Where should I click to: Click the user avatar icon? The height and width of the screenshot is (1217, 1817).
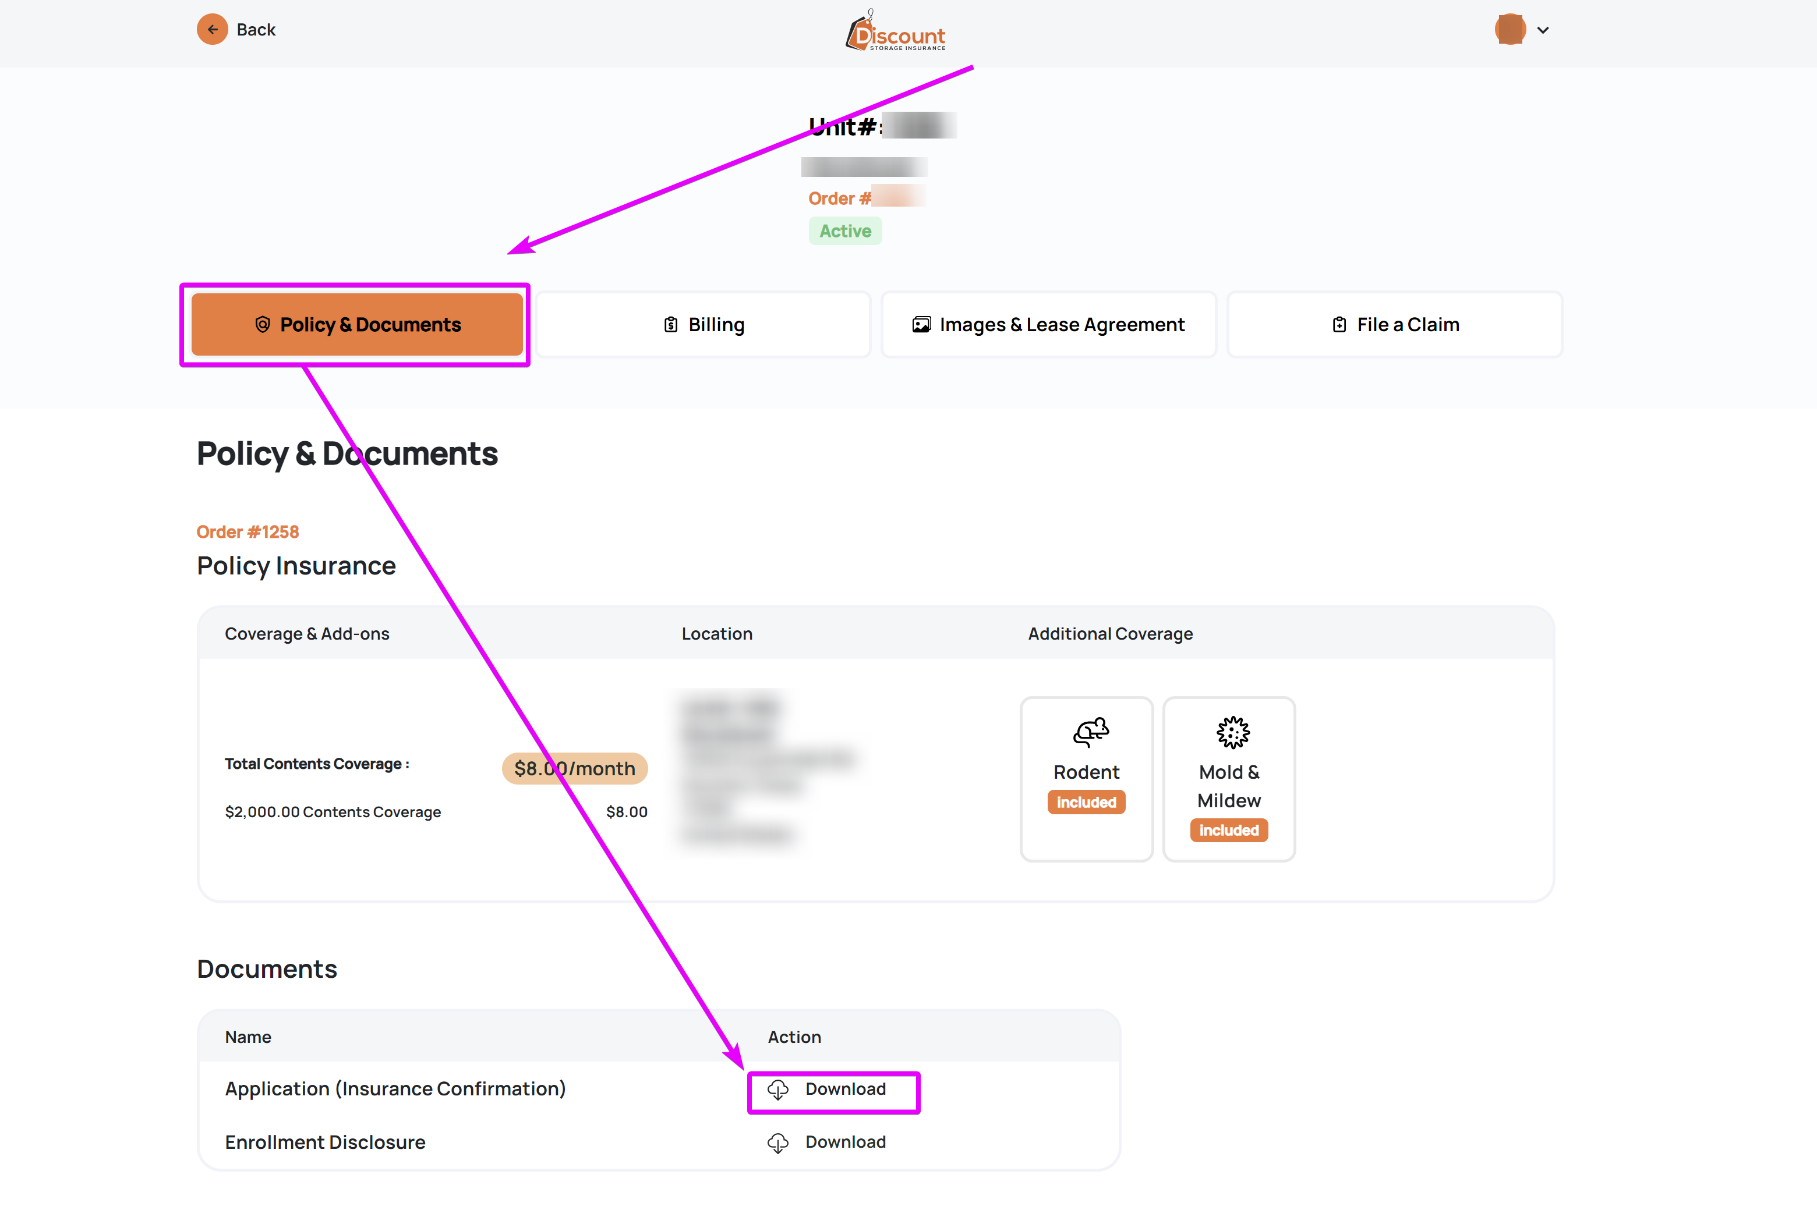click(x=1510, y=30)
